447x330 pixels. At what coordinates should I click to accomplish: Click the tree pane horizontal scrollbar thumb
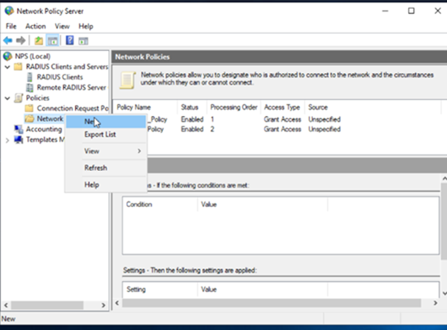[x=47, y=305]
